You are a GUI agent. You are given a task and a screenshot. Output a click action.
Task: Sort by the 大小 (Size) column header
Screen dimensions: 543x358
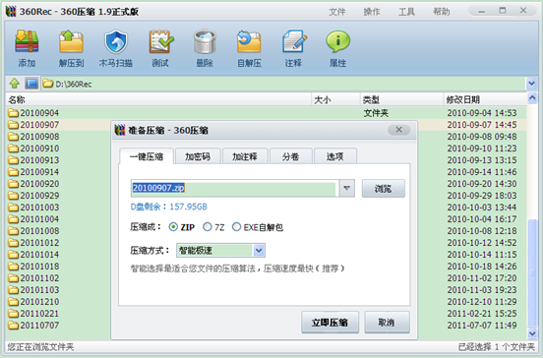[x=335, y=99]
